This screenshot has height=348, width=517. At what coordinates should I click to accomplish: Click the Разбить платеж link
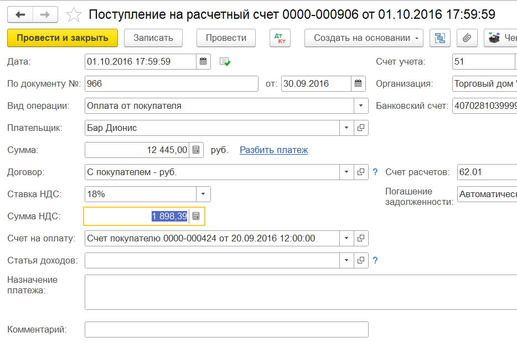(x=273, y=150)
